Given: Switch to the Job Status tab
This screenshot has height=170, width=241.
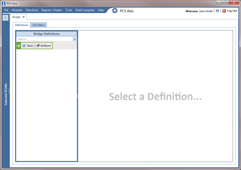Looking at the screenshot, I should click(x=38, y=25).
